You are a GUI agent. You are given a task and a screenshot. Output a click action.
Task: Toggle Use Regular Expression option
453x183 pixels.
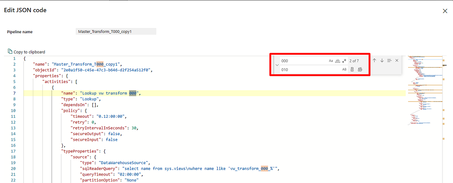344,61
